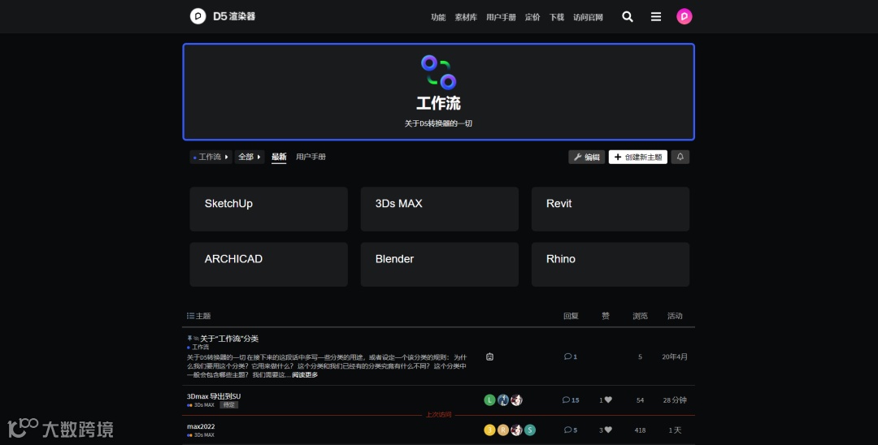Click the 编辑 button with wrench
The height and width of the screenshot is (445, 878).
[586, 157]
